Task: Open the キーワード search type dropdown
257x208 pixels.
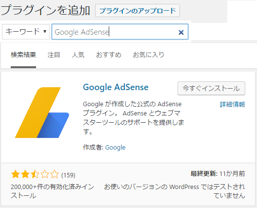Action: 26,32
